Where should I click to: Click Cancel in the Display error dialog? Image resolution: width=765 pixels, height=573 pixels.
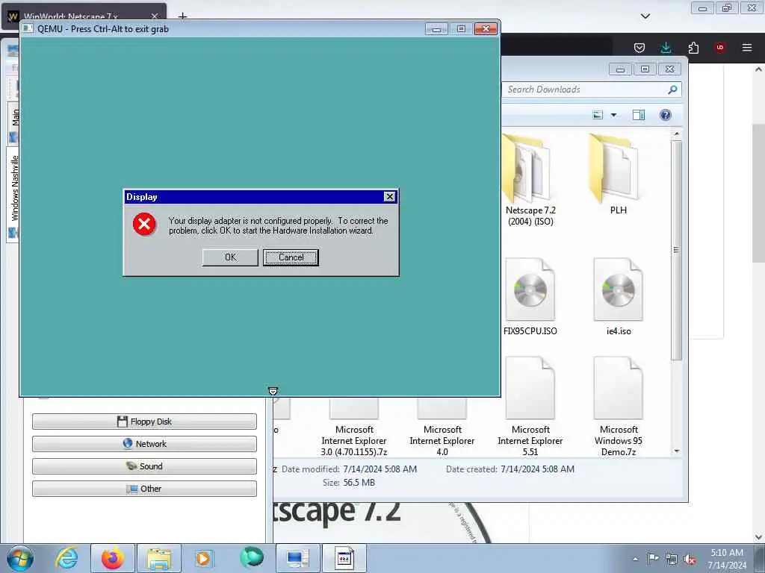[x=291, y=257]
